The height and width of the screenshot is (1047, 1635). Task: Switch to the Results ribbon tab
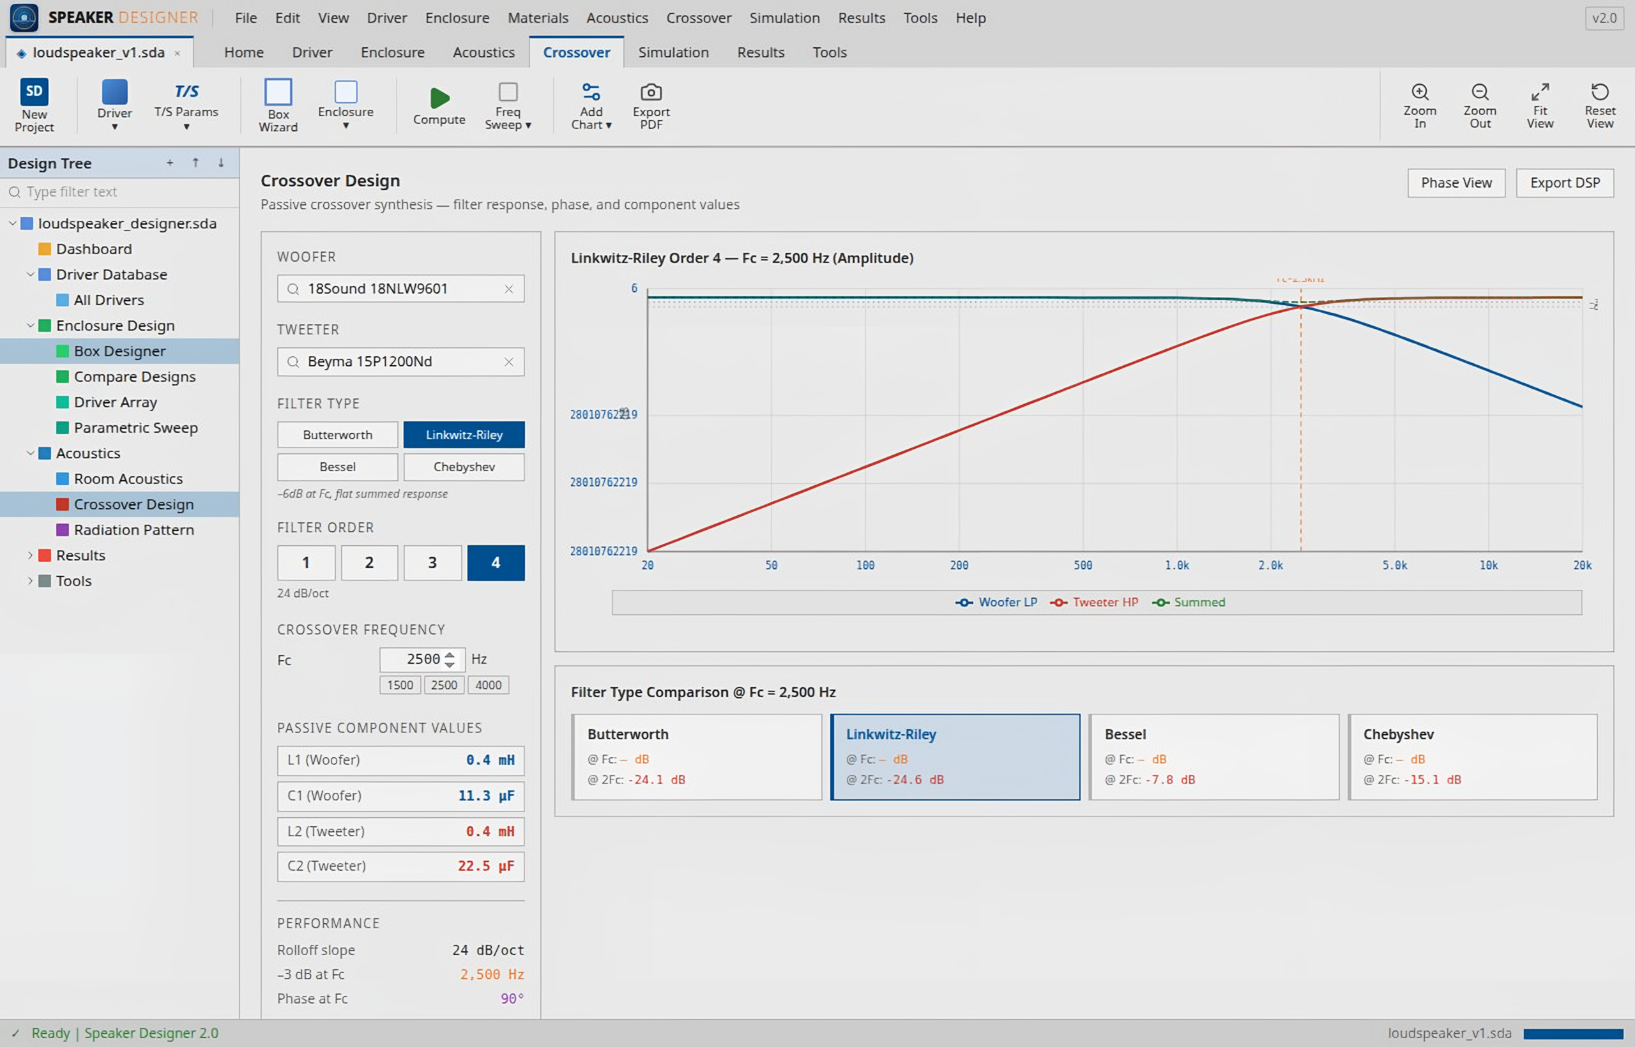point(761,52)
